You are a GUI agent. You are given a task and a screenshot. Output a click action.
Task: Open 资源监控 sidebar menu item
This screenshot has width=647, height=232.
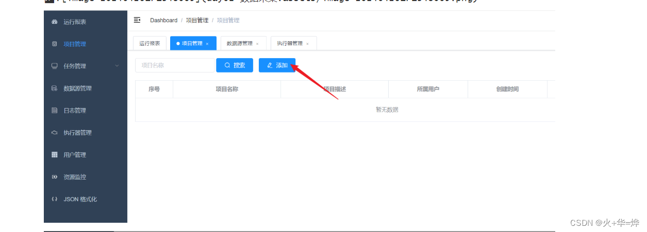[86, 177]
